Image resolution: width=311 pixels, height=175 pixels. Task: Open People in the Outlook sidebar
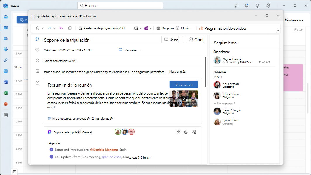[6, 38]
